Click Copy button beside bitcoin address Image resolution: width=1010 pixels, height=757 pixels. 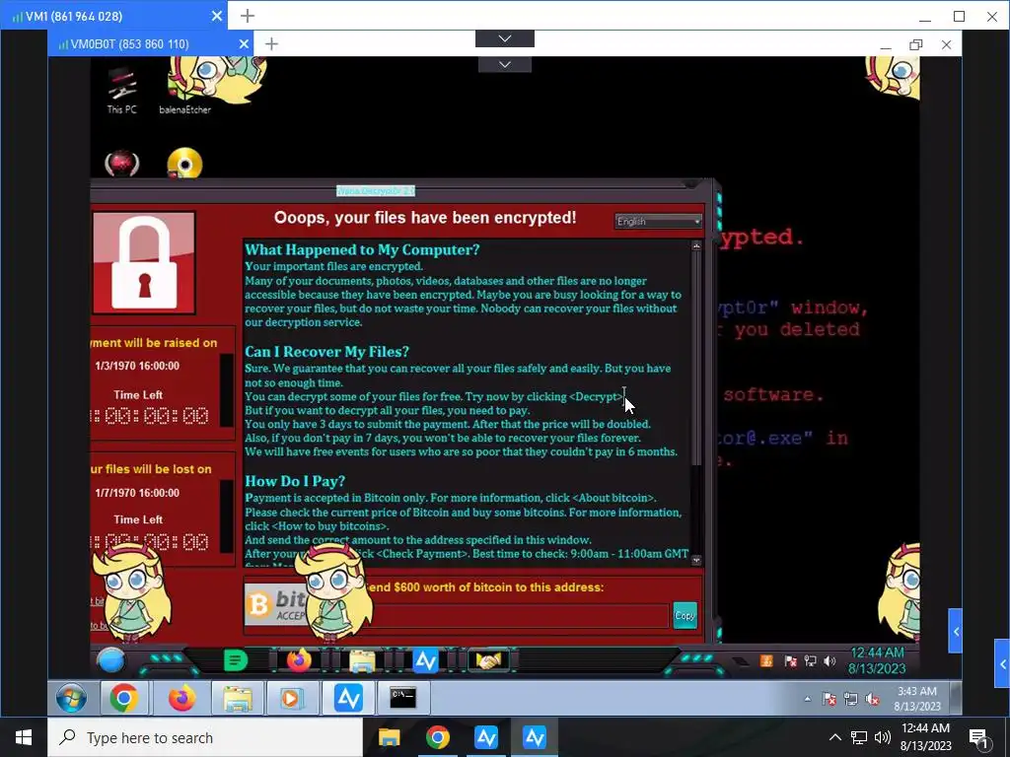point(685,616)
